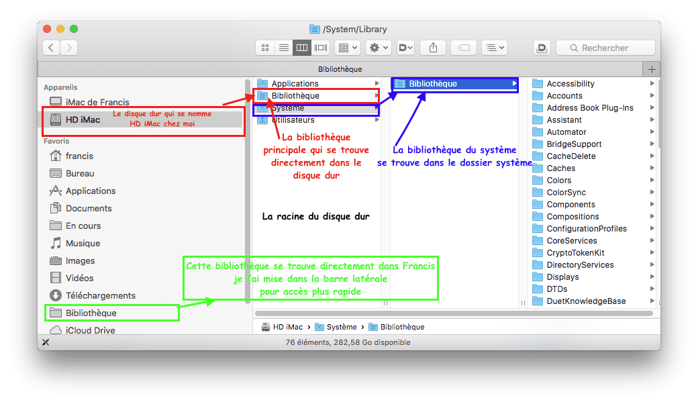Click the camera icon beside Images

pyautogui.click(x=56, y=261)
